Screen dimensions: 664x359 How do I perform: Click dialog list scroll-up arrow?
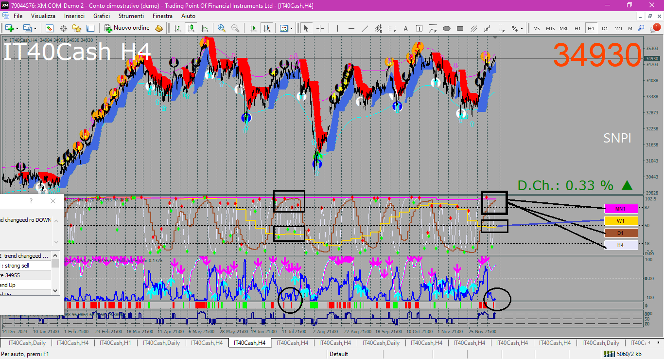[55, 255]
